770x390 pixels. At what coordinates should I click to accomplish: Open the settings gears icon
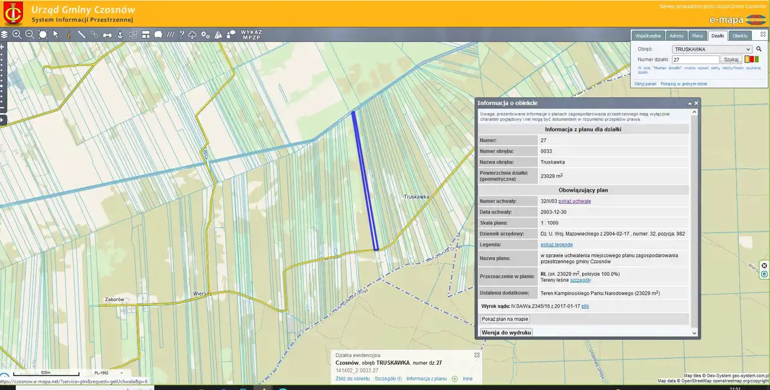(205, 34)
